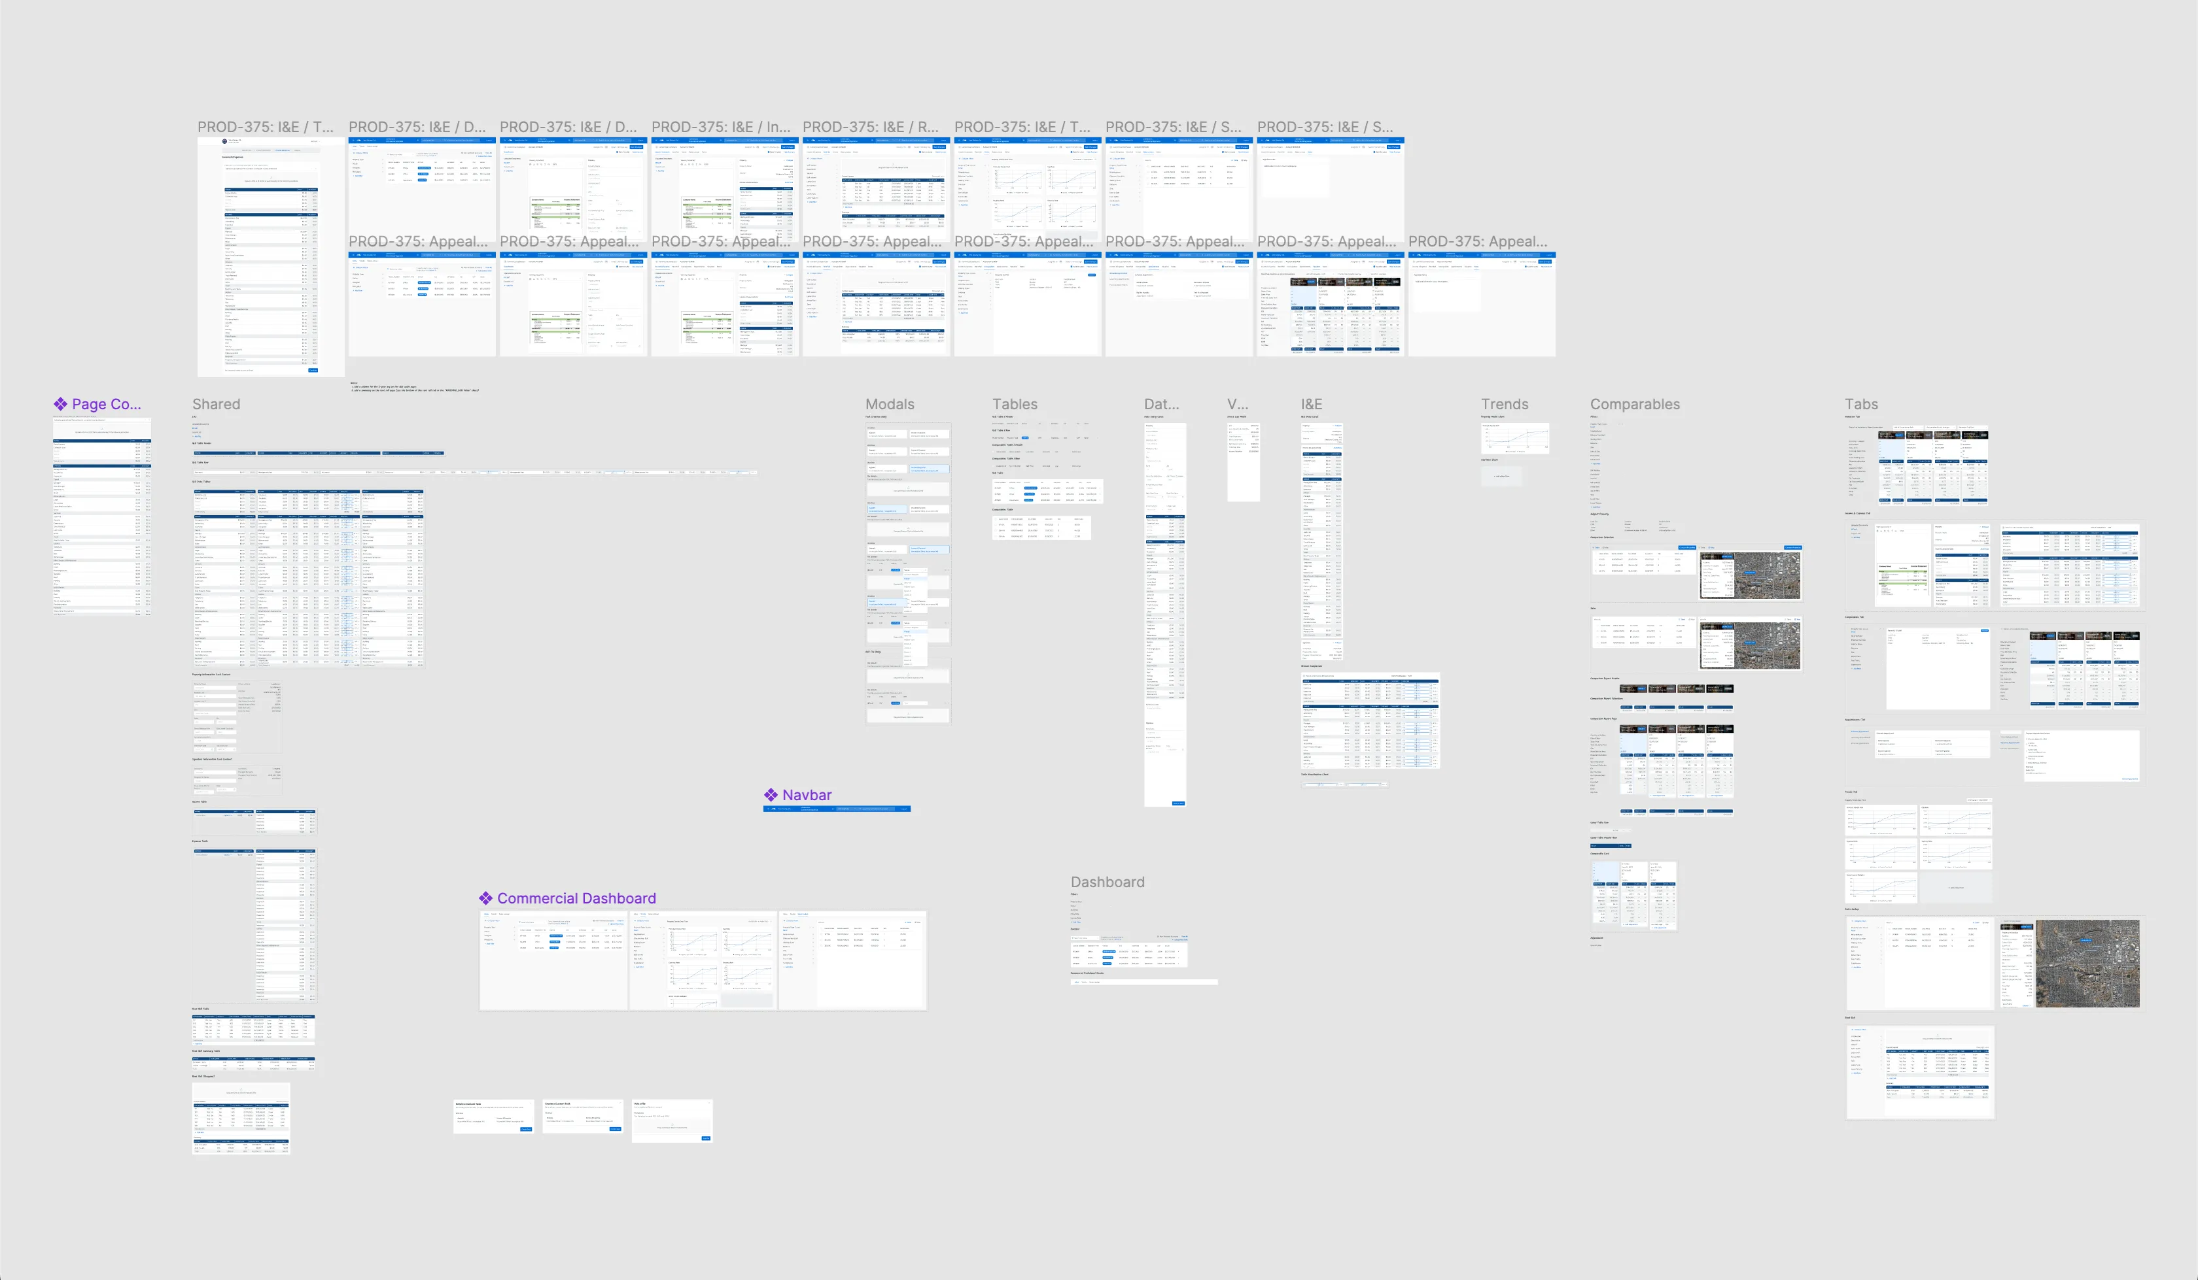Image resolution: width=2198 pixels, height=1280 pixels.
Task: Click the Commercial Dashboard icon
Action: coord(486,898)
